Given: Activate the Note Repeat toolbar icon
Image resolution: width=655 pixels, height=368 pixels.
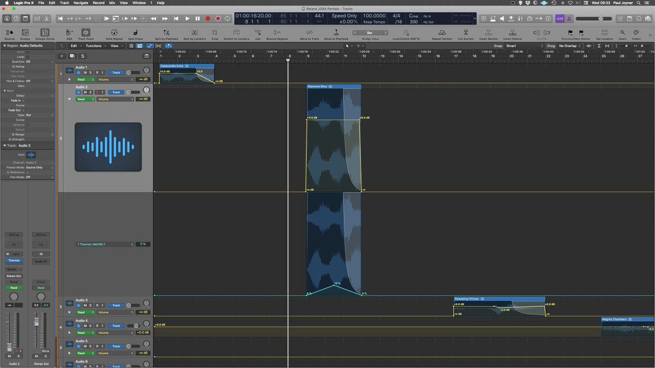Looking at the screenshot, I should pos(114,34).
